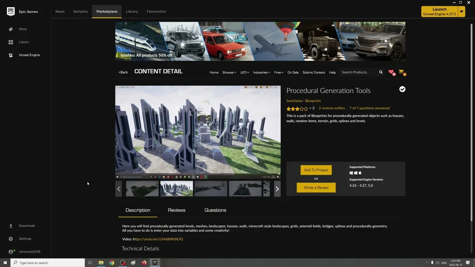The width and height of the screenshot is (475, 267).
Task: Open the YouTube video link
Action: 158,239
